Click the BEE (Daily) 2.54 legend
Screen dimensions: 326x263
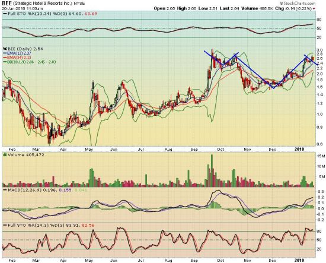25,49
